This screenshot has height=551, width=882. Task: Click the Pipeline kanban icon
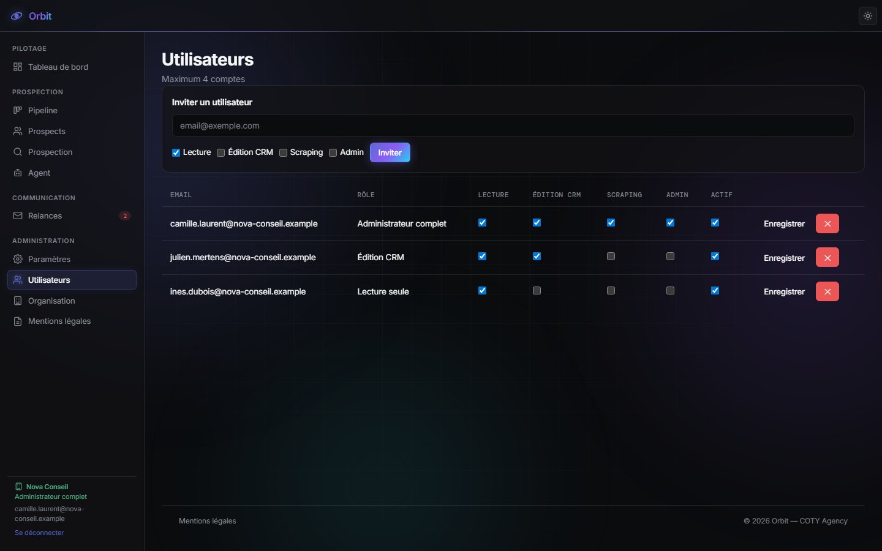[18, 110]
